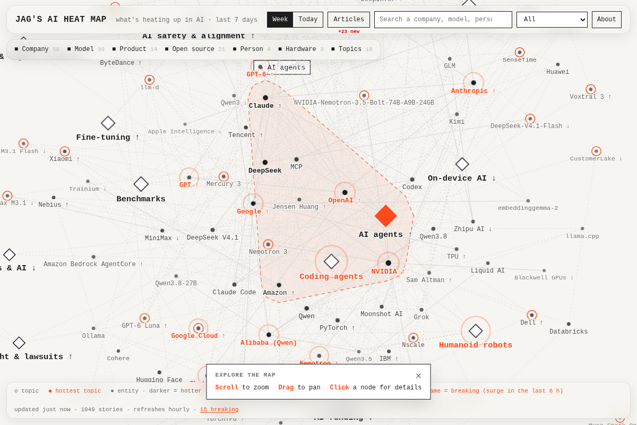
Task: Select the NVIDIA entity node dot
Action: (x=389, y=263)
